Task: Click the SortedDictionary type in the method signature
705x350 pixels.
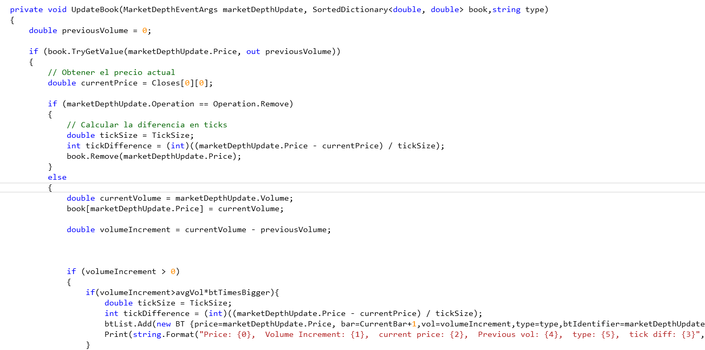Action: click(x=350, y=9)
